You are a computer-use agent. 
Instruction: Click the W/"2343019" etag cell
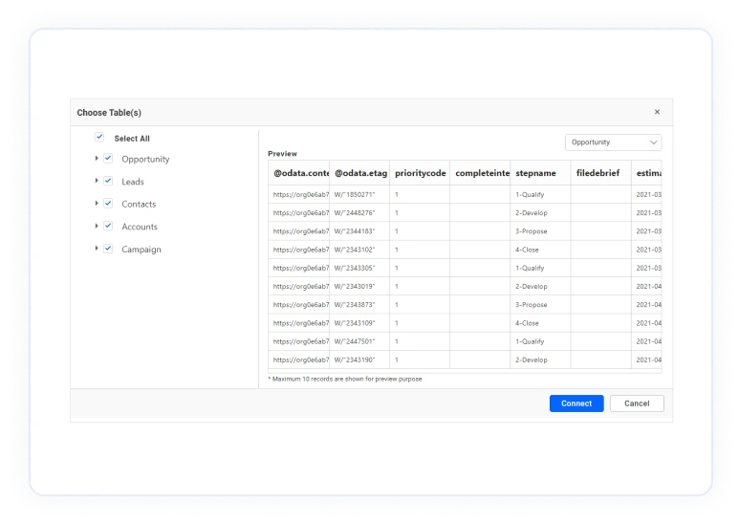(x=359, y=286)
